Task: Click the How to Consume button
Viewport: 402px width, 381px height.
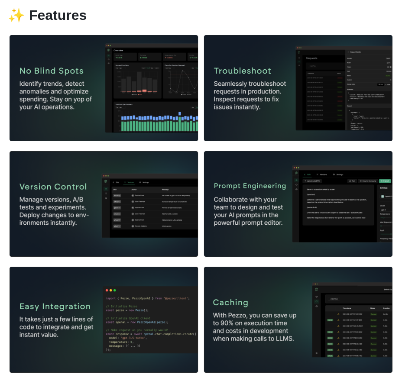Action: tap(368, 181)
